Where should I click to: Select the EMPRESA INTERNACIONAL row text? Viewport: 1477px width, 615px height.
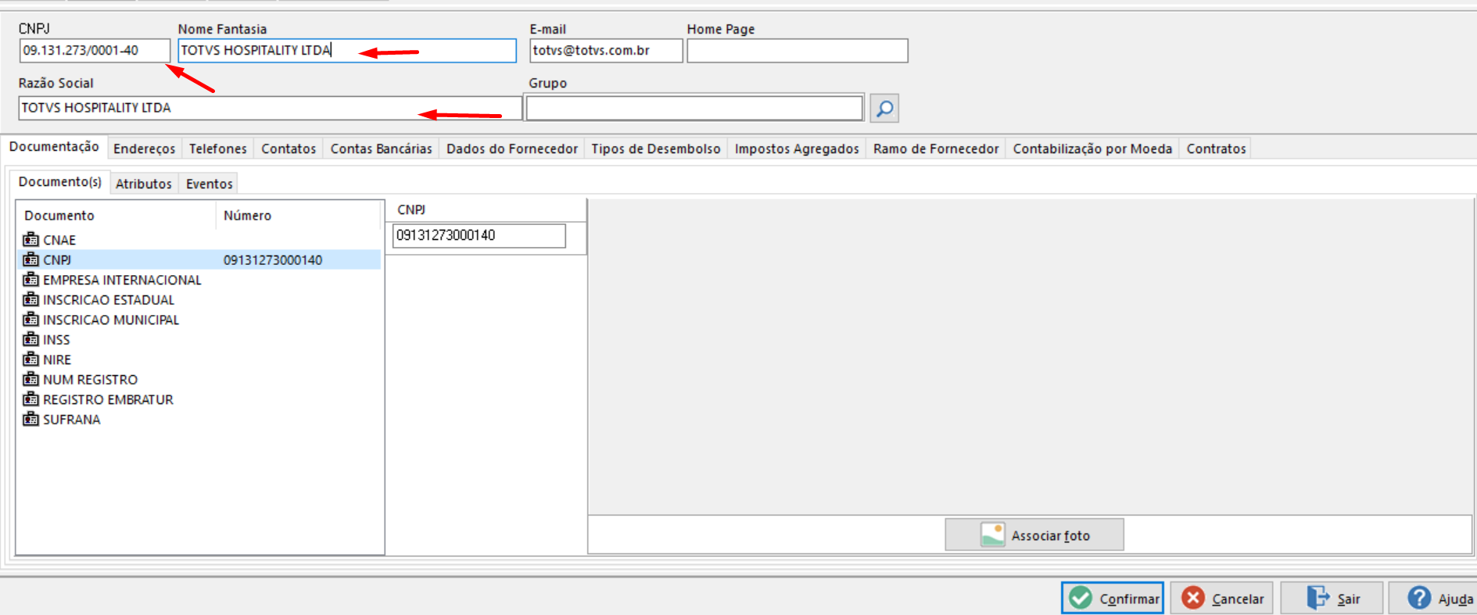click(122, 280)
